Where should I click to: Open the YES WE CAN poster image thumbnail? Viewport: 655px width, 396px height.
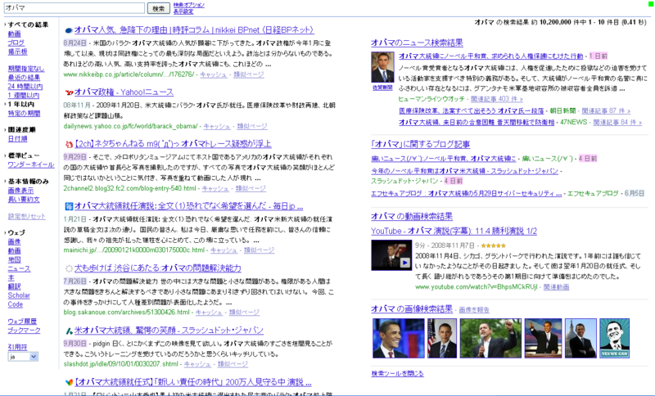coord(615,339)
